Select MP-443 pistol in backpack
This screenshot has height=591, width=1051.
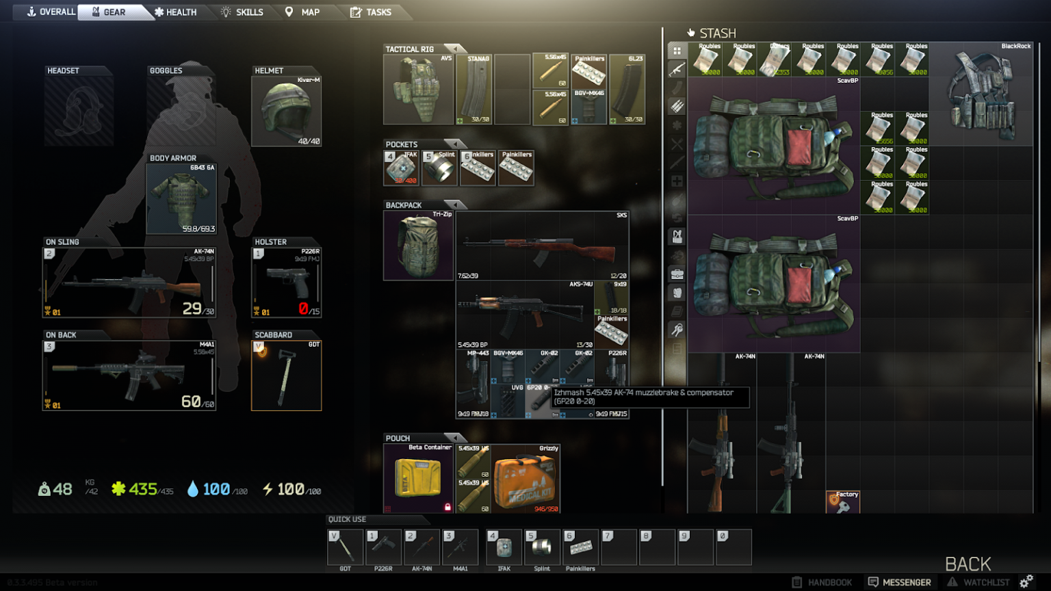tap(473, 384)
